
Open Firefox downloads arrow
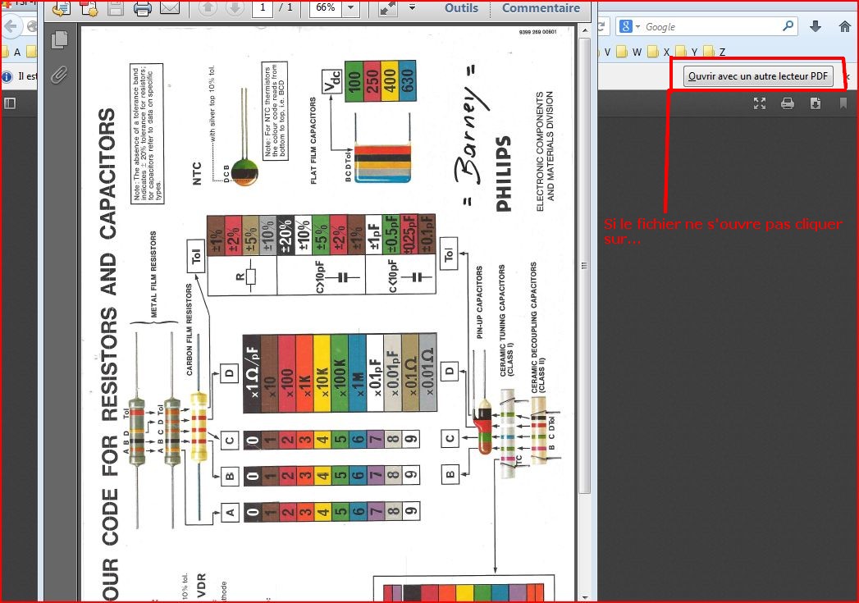[x=816, y=26]
